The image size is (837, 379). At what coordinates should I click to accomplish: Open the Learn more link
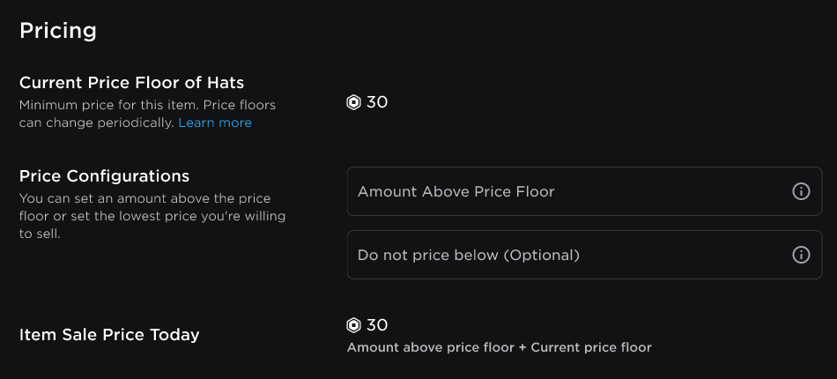(x=215, y=123)
